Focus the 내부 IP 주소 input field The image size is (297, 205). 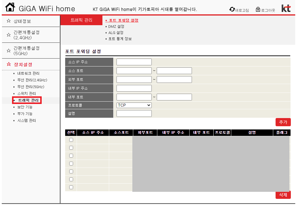[134, 88]
